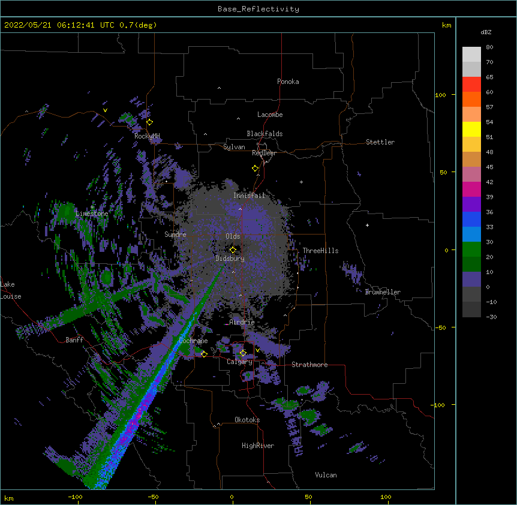Image resolution: width=517 pixels, height=505 pixels.
Task: Click the yellow V marker east of Calgary
Action: click(257, 350)
